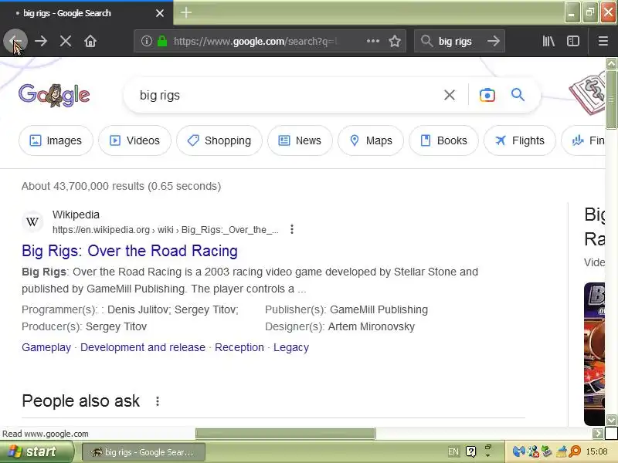The image size is (618, 463).
Task: Close the 'big rigs - Google Search' tab
Action: coord(160,13)
